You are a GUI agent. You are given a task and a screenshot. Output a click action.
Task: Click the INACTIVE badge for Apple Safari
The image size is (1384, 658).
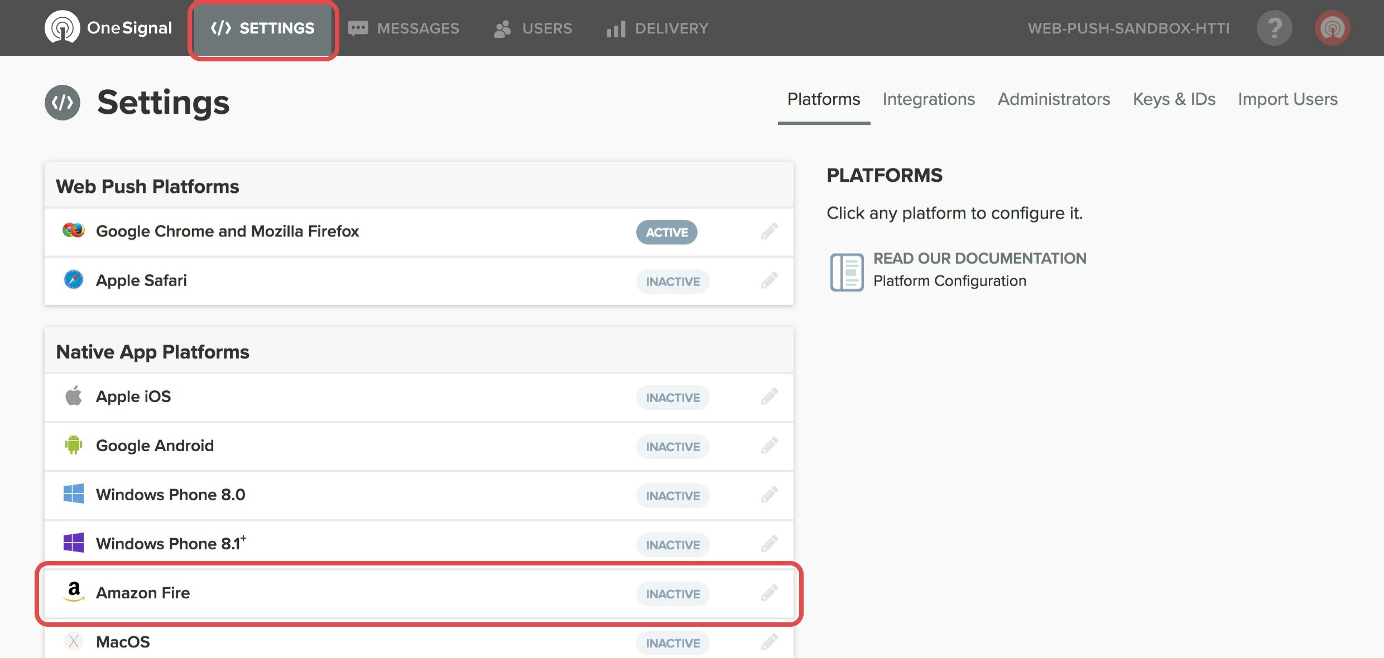(x=673, y=282)
